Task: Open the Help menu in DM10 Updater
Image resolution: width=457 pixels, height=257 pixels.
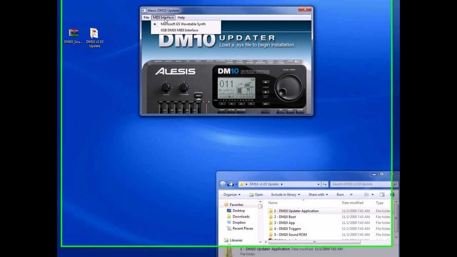Action: (x=181, y=17)
